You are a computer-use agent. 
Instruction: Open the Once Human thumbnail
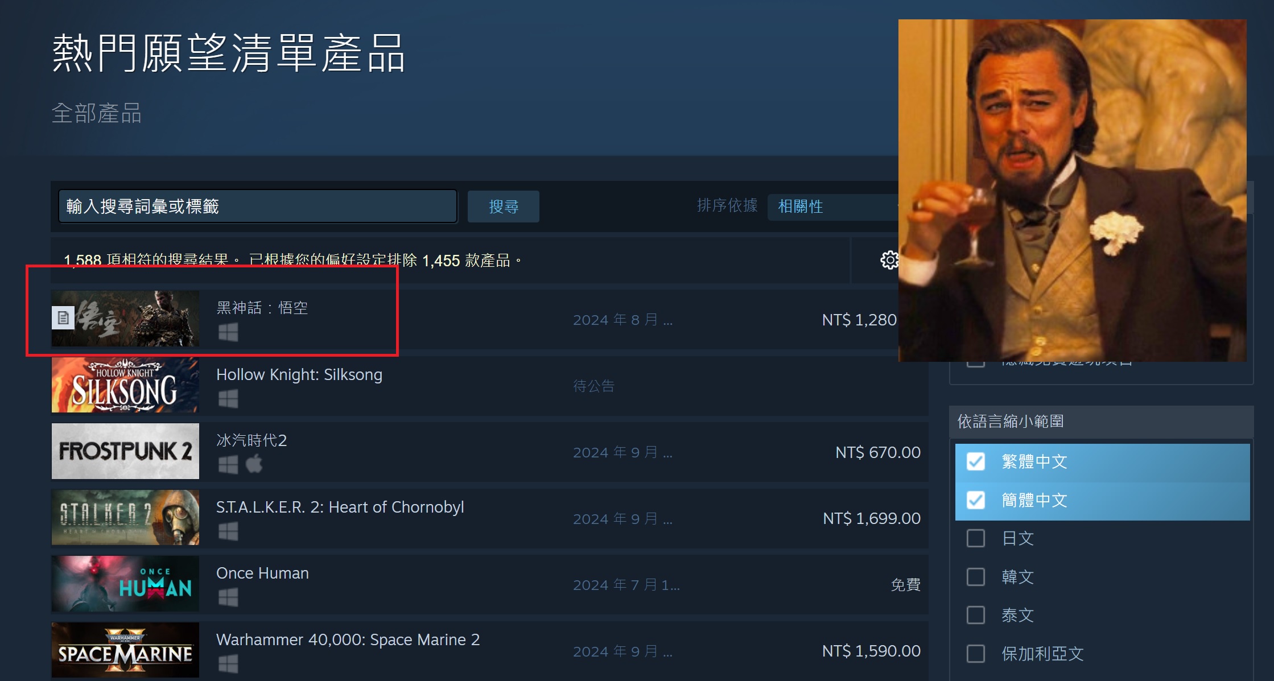click(125, 584)
